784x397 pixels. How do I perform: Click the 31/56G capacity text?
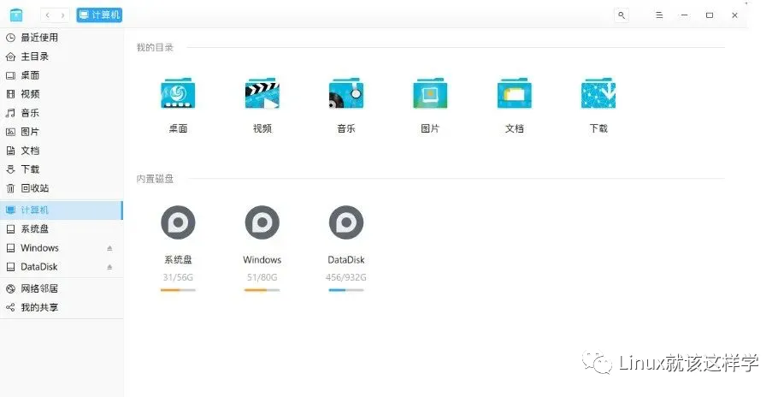(x=178, y=277)
